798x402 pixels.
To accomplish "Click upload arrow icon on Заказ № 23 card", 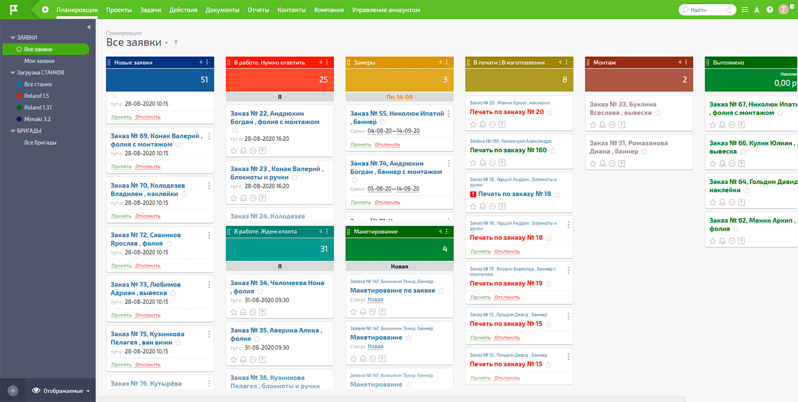I will [262, 198].
